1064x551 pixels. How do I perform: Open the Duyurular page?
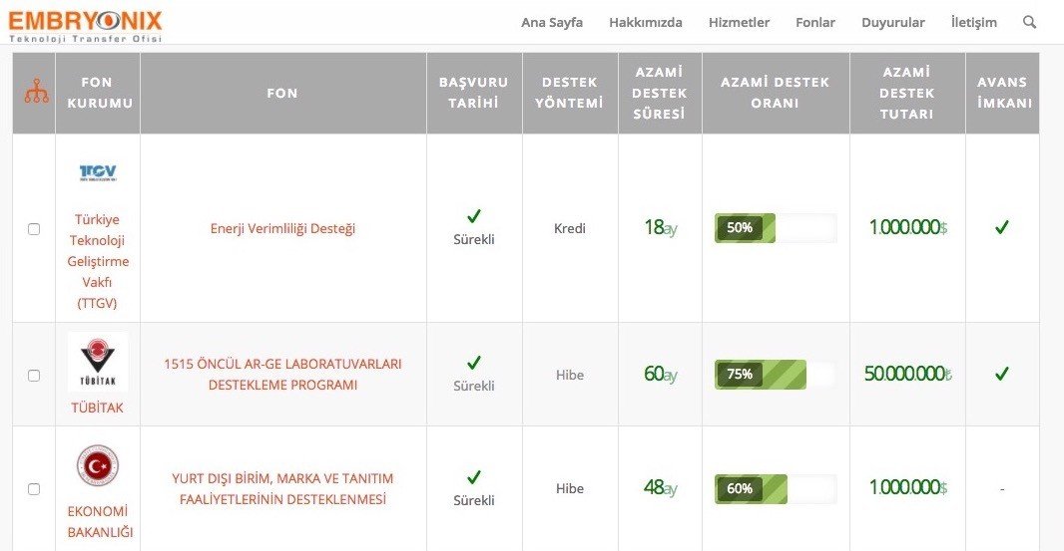coord(893,22)
